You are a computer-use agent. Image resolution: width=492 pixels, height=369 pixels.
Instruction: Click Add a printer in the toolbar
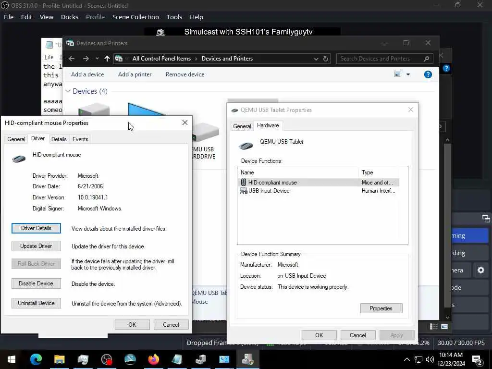point(135,74)
